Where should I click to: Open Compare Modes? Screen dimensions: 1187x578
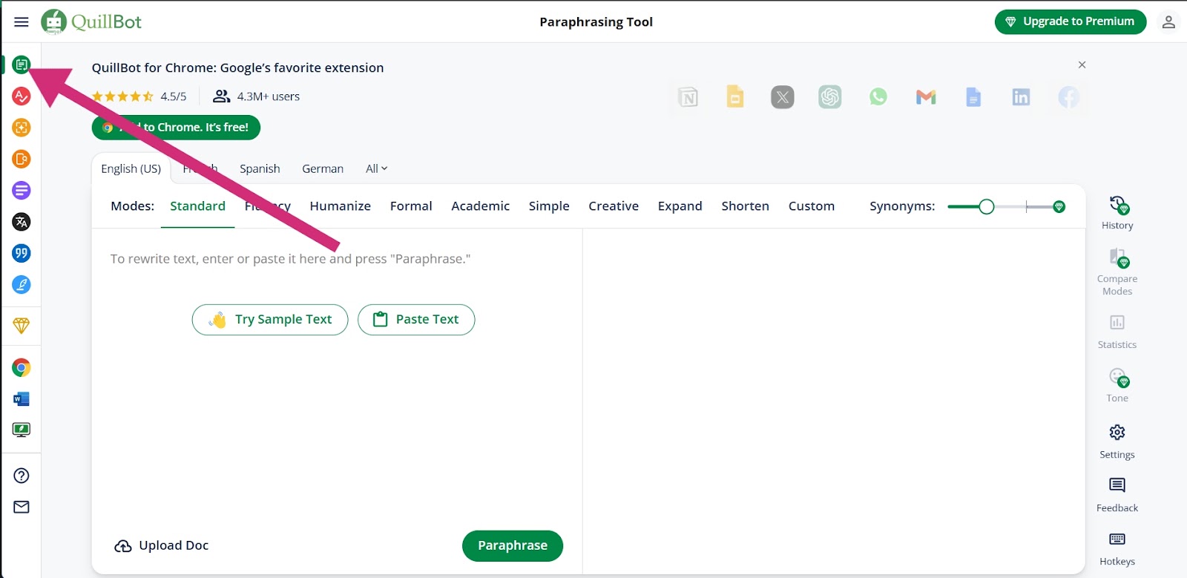[x=1117, y=272]
